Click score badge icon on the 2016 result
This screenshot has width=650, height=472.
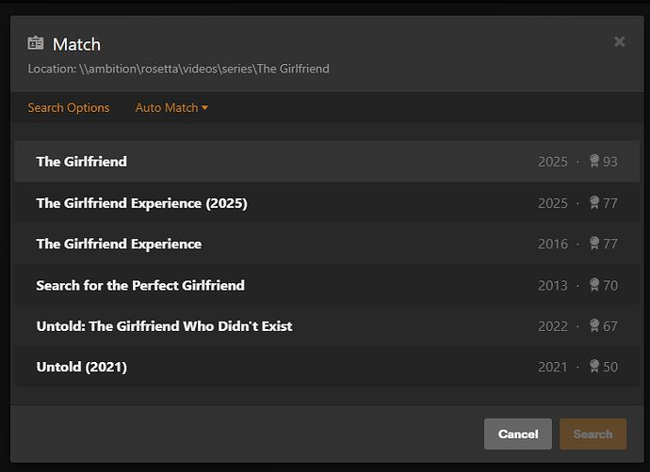point(594,244)
